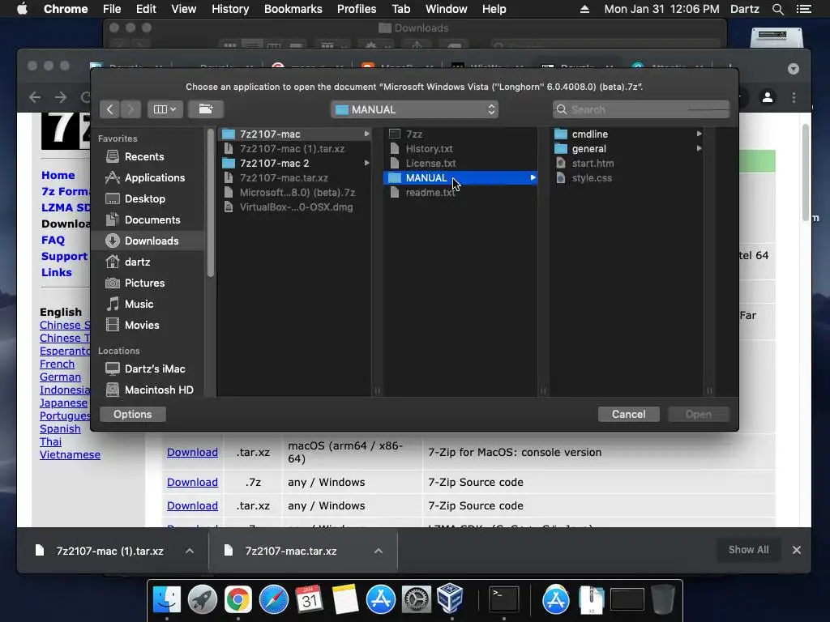
Task: Open the History menu
Action: point(230,9)
